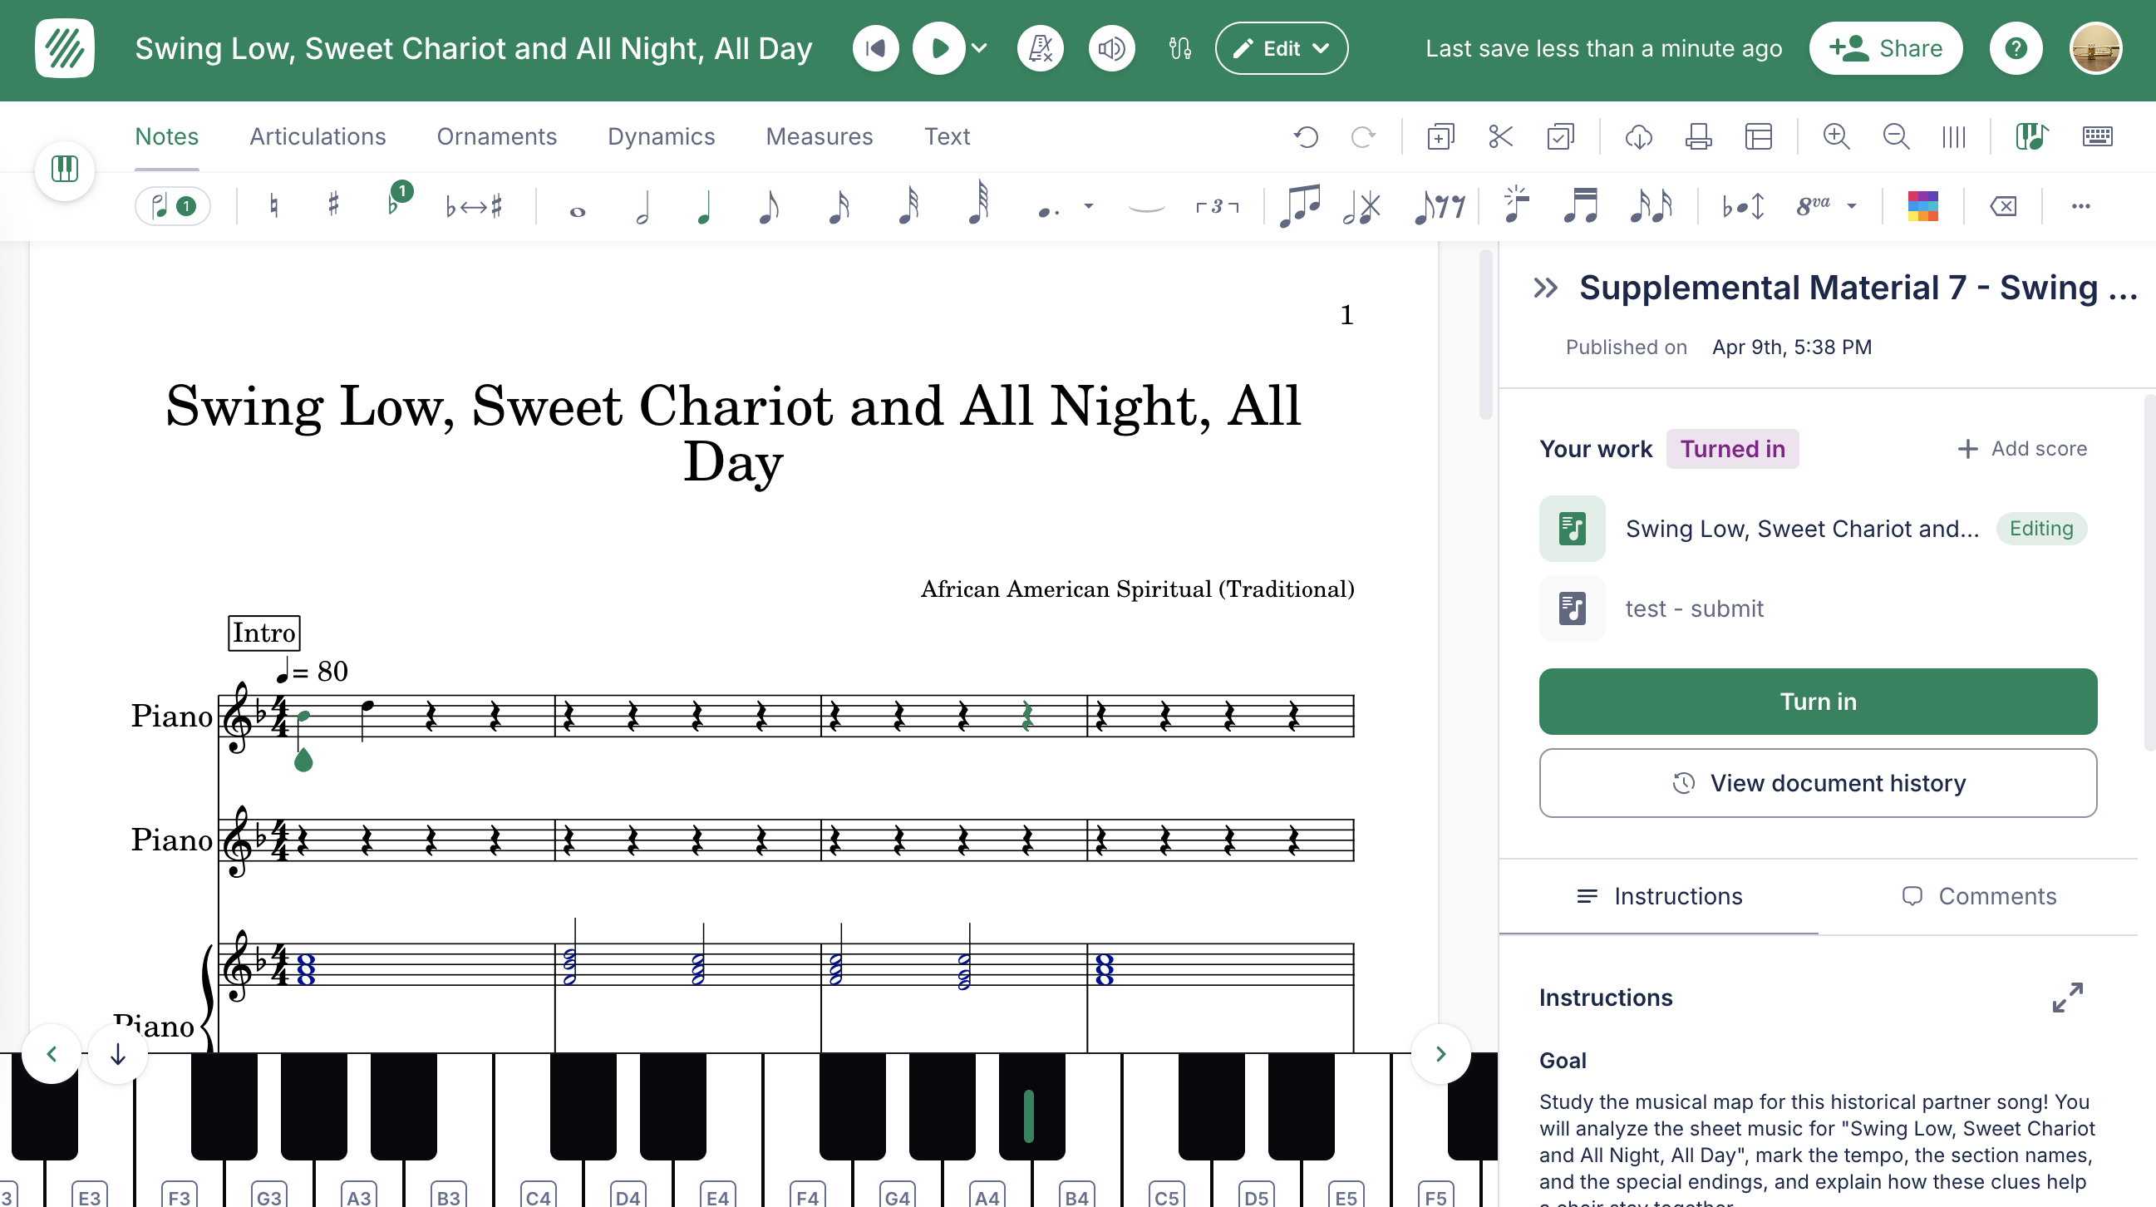The image size is (2156, 1207).
Task: Click the Flat logo icon
Action: coord(65,48)
